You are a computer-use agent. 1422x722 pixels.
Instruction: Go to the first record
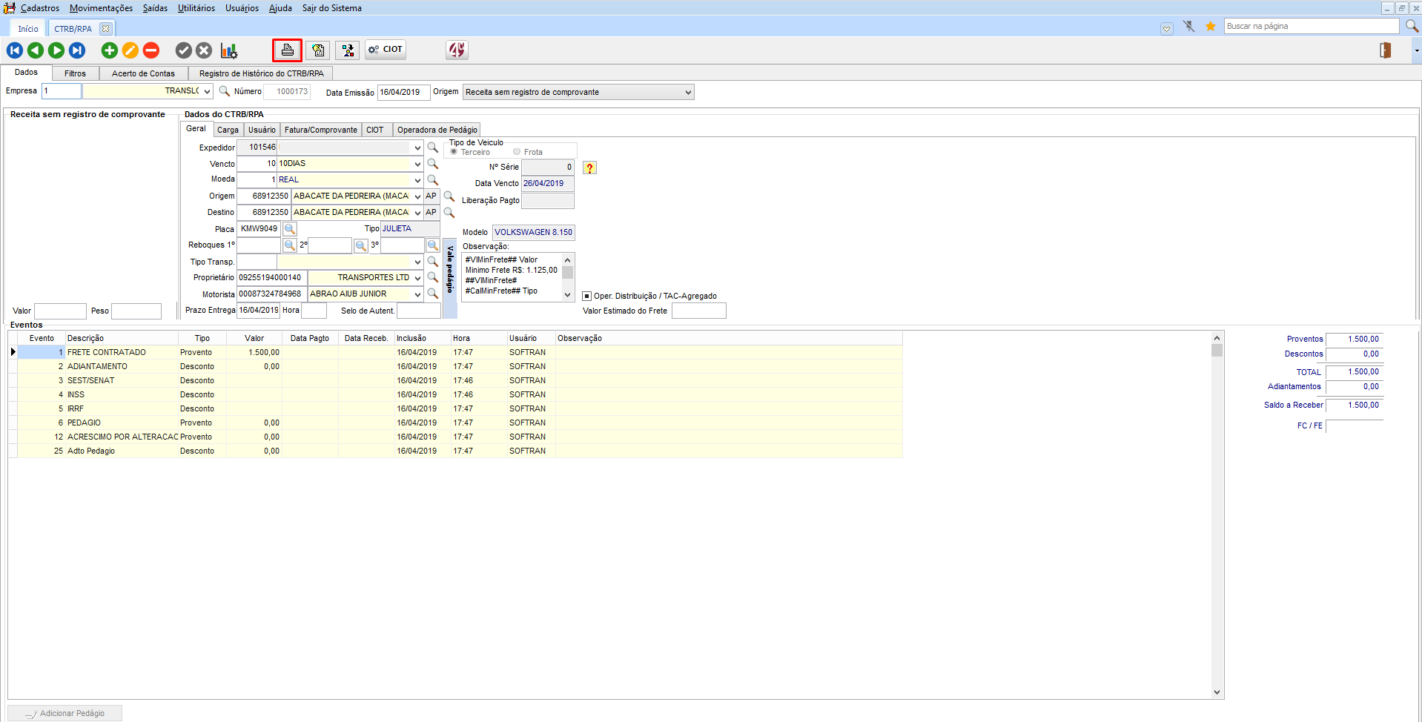coord(15,50)
